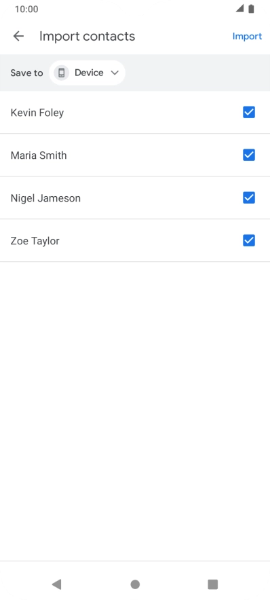The width and height of the screenshot is (270, 600).
Task: Select the Zoe Taylor contact name
Action: (35, 241)
